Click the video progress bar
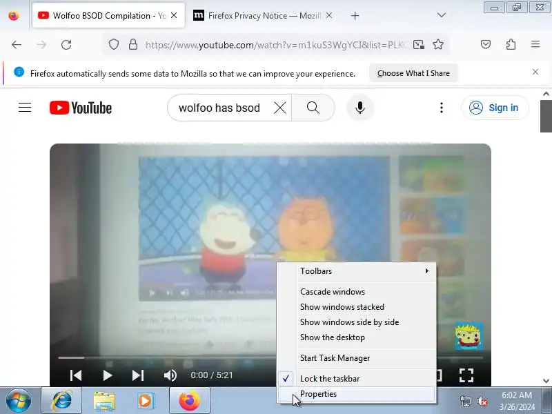Image resolution: width=552 pixels, height=414 pixels. [270, 357]
